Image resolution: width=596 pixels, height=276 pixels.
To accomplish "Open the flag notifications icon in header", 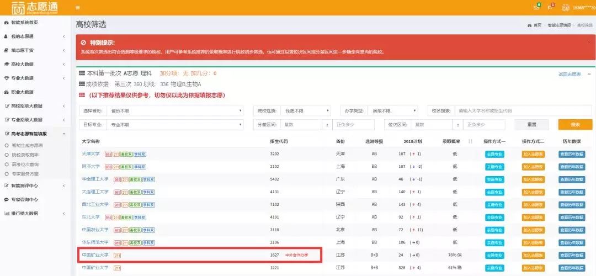I will [x=550, y=7].
